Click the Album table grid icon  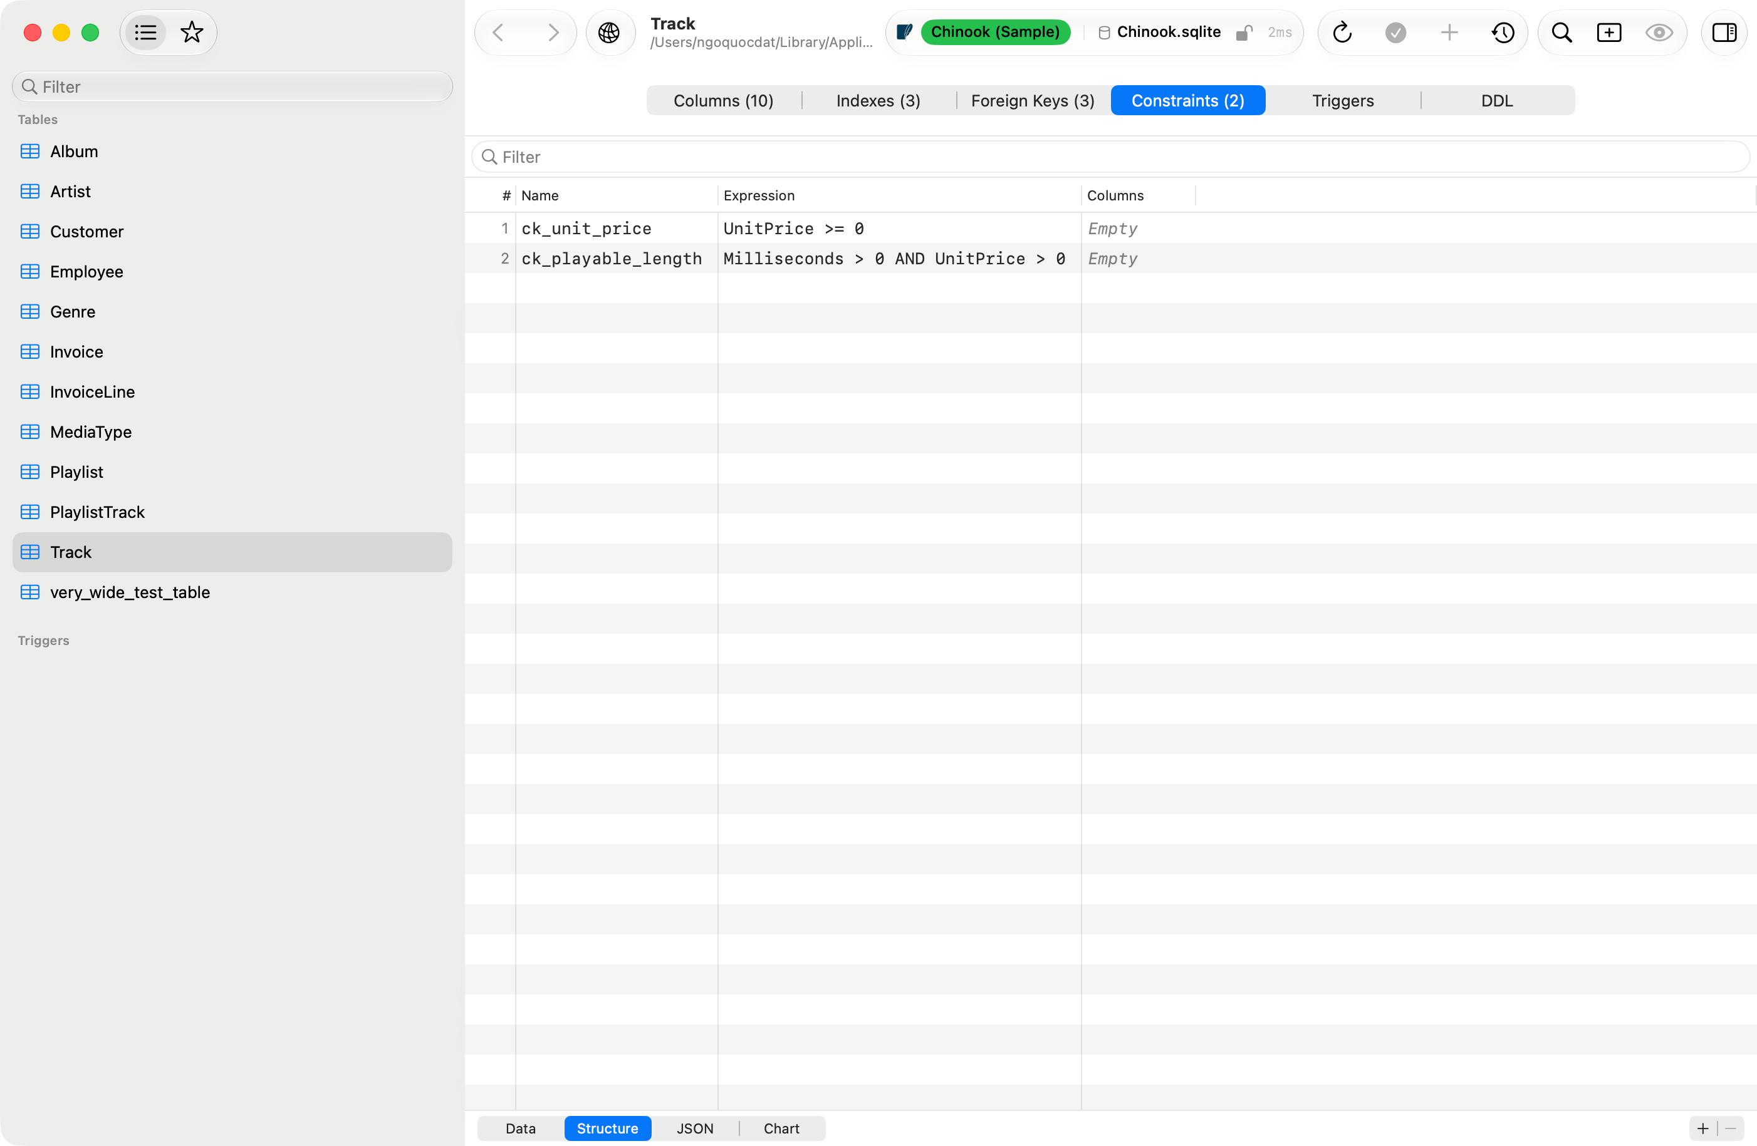click(x=30, y=152)
